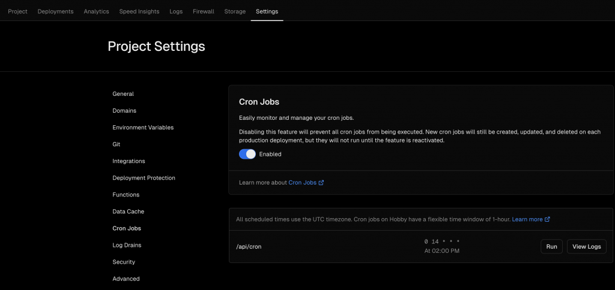This screenshot has height=290, width=615.
Task: Disable the Cron Jobs Enabled toggle
Action: [x=247, y=154]
